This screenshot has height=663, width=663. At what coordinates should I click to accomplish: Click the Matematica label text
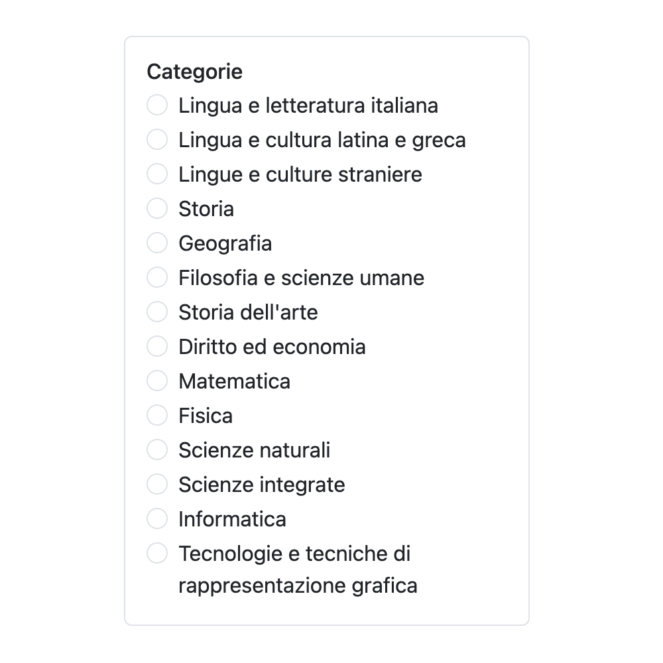pyautogui.click(x=234, y=381)
